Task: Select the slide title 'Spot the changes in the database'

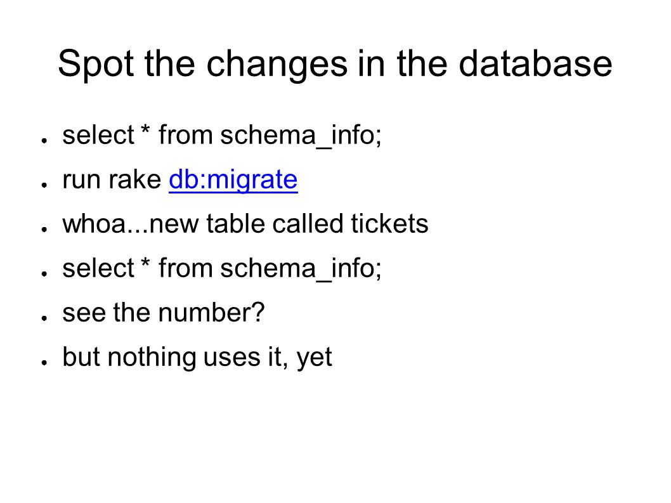Action: 335,64
